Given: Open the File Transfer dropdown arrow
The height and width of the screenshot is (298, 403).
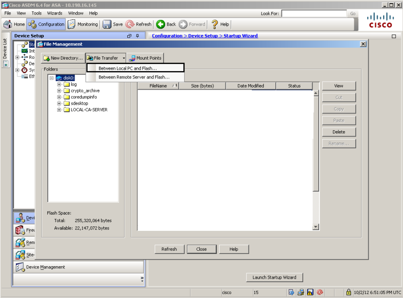Looking at the screenshot, I should [x=124, y=58].
